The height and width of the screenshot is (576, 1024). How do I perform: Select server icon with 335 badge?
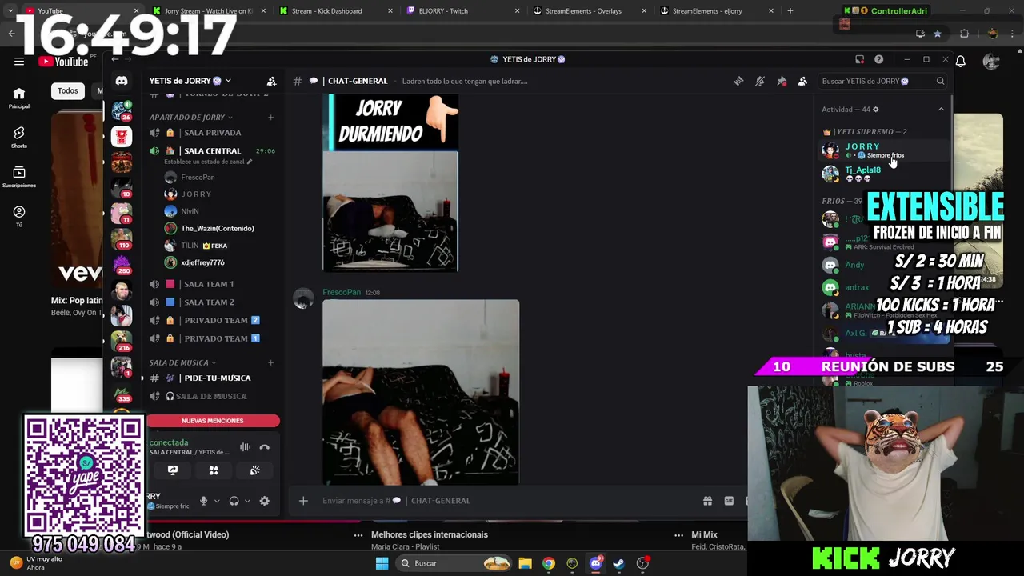122,392
